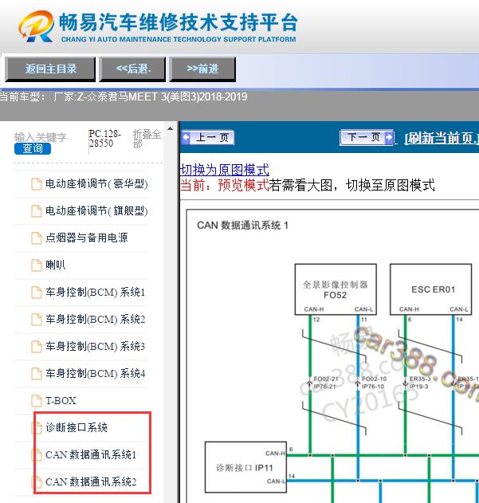Click the ESC ER01 module in diagram
This screenshot has width=479, height=503.
click(430, 289)
